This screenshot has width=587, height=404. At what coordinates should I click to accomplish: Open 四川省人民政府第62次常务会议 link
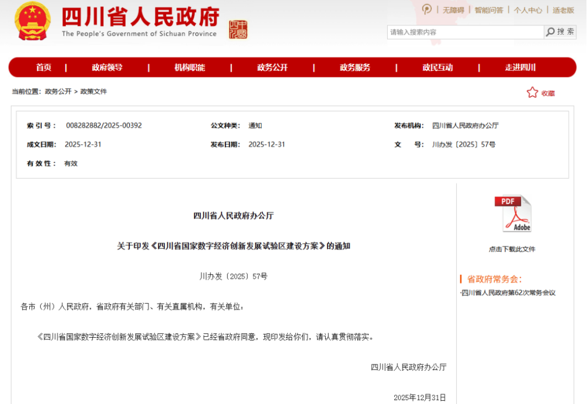tap(509, 293)
